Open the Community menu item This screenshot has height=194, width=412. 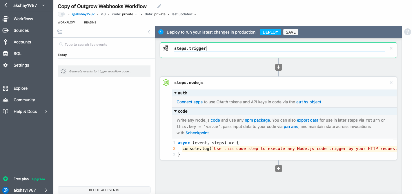pos(24,100)
